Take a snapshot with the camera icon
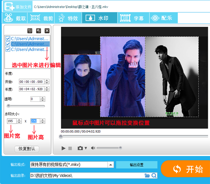Viewport: 210px width, 184px height. (80, 148)
